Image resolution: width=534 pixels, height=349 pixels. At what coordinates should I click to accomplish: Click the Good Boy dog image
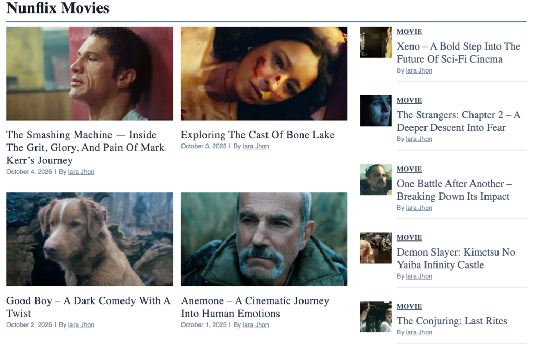pyautogui.click(x=90, y=239)
